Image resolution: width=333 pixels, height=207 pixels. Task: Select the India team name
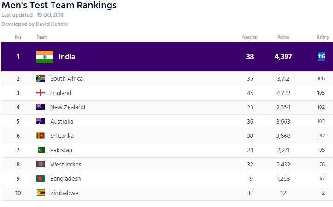tap(67, 57)
